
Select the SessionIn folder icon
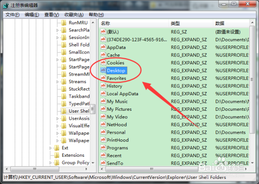64,38
